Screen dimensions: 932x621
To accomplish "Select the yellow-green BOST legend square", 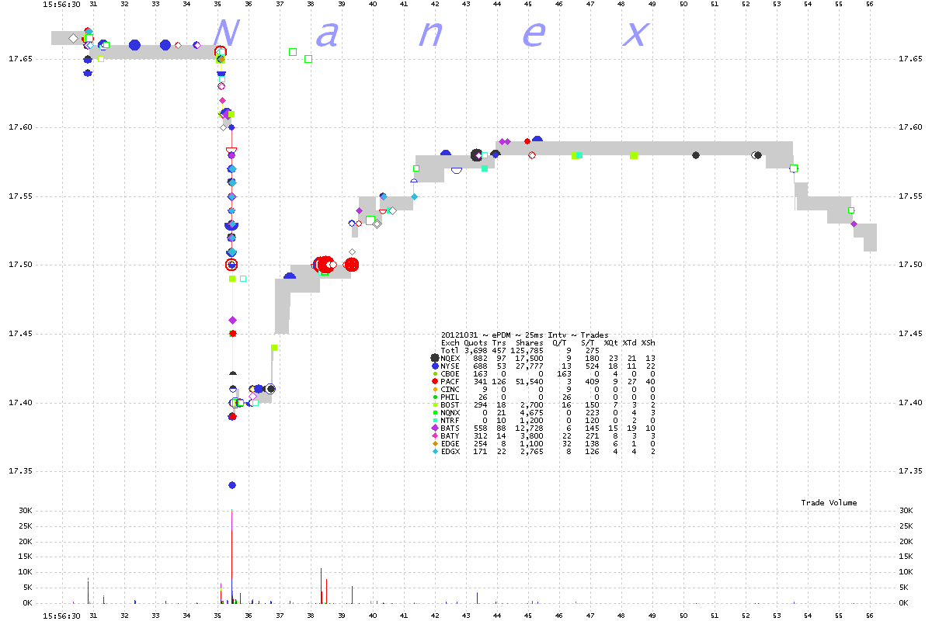I will tap(434, 404).
